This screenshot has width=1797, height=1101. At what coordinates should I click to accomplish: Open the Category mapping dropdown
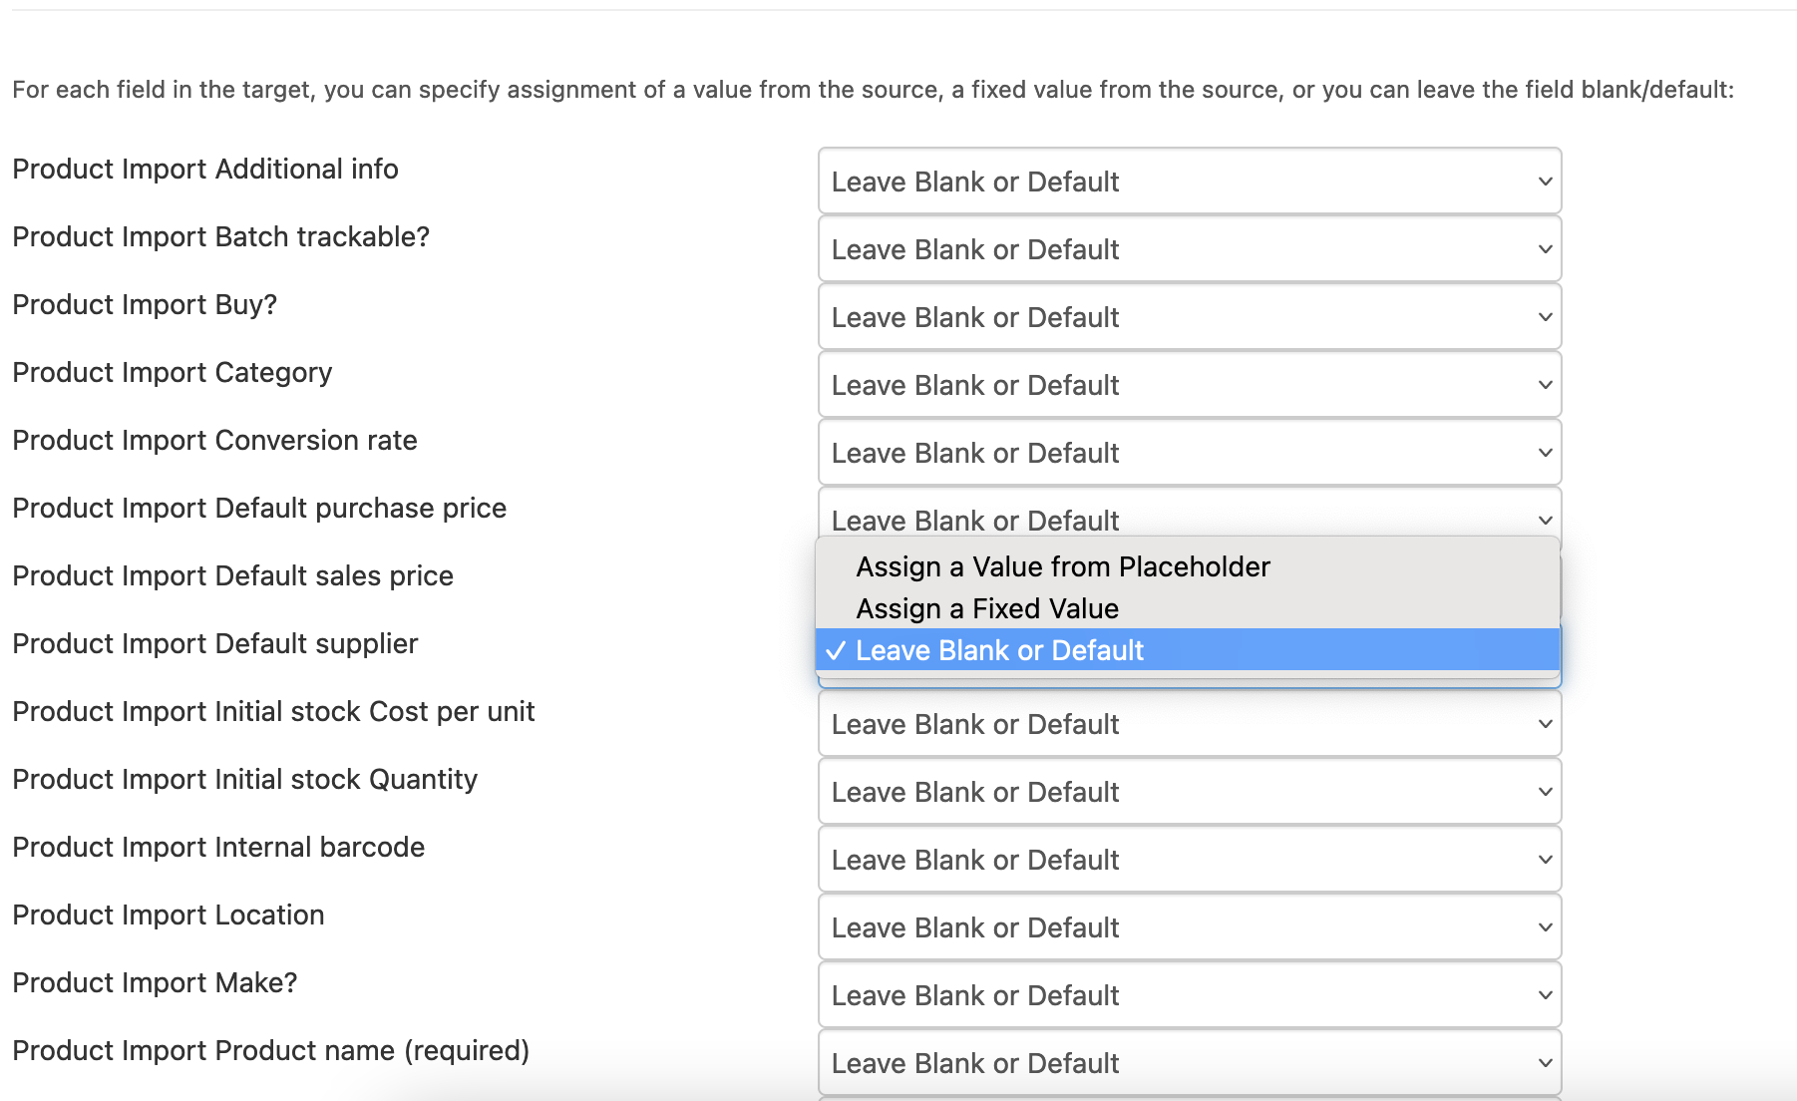point(1189,385)
